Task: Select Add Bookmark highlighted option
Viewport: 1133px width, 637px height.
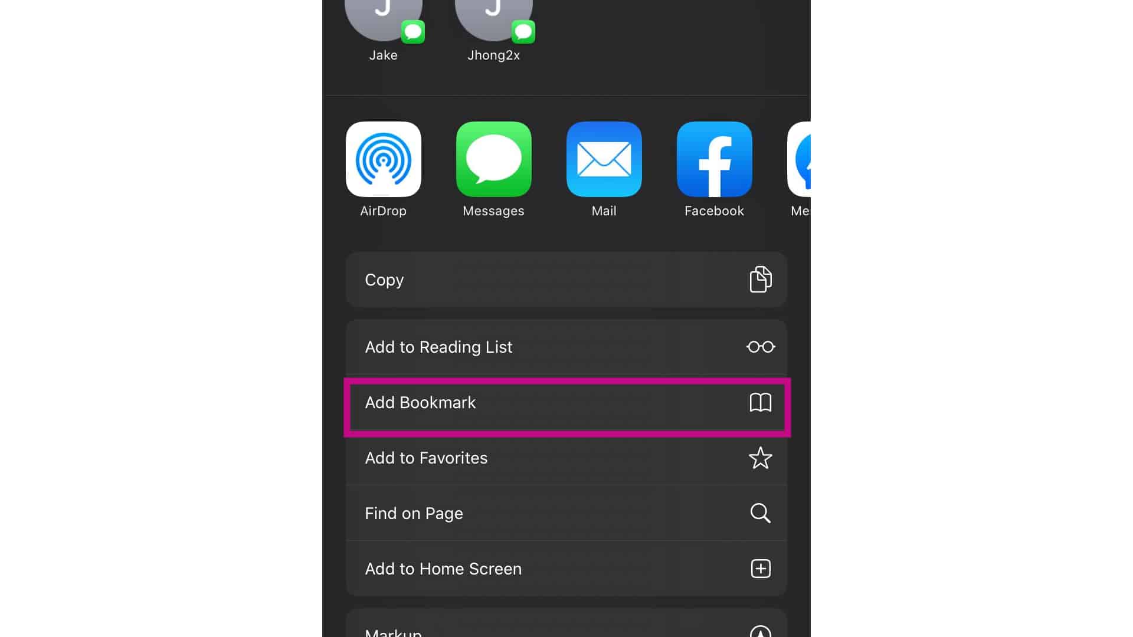Action: coord(566,402)
